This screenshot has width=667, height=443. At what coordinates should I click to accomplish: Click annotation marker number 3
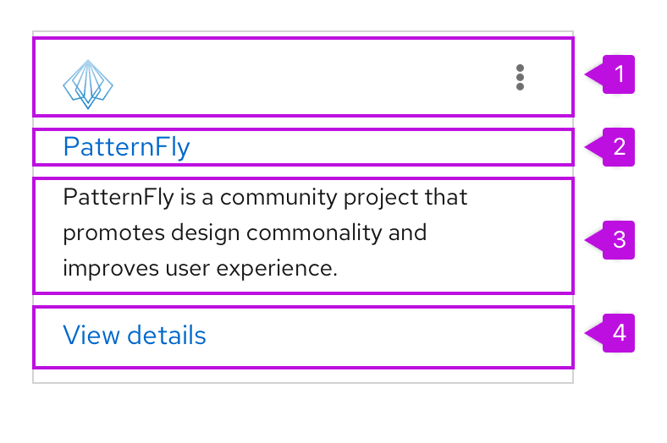(619, 239)
